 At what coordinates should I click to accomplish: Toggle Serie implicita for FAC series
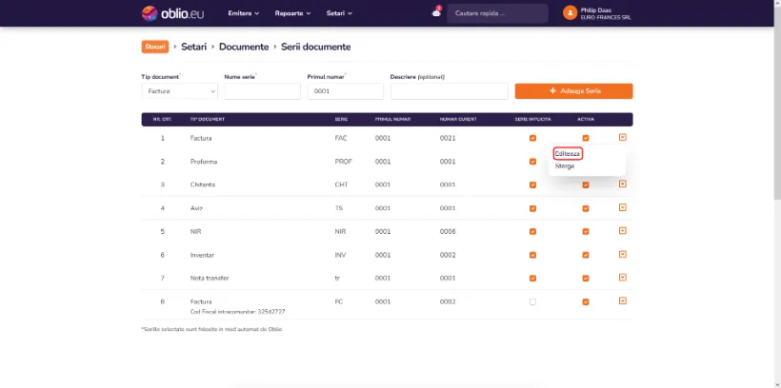click(x=533, y=138)
